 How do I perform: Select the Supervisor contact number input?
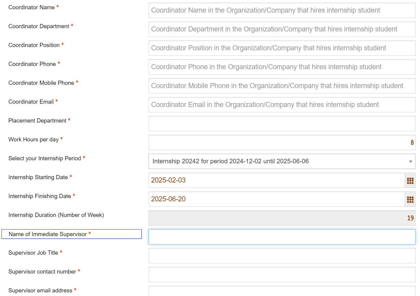coord(282,275)
